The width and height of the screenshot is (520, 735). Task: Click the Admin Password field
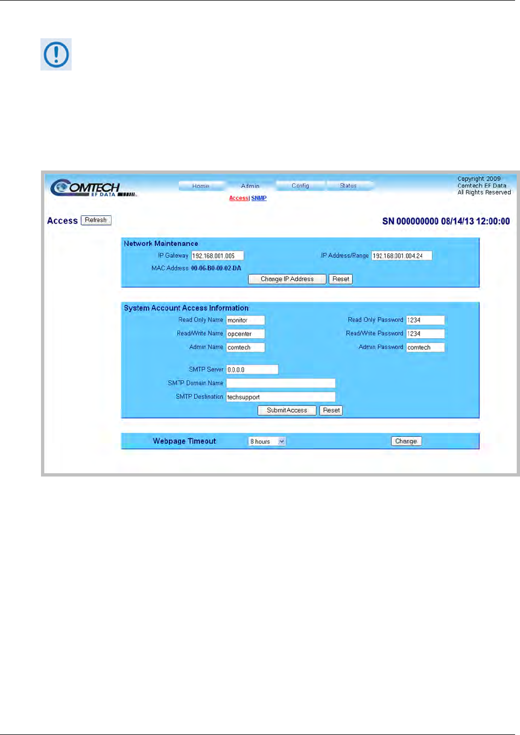point(425,348)
